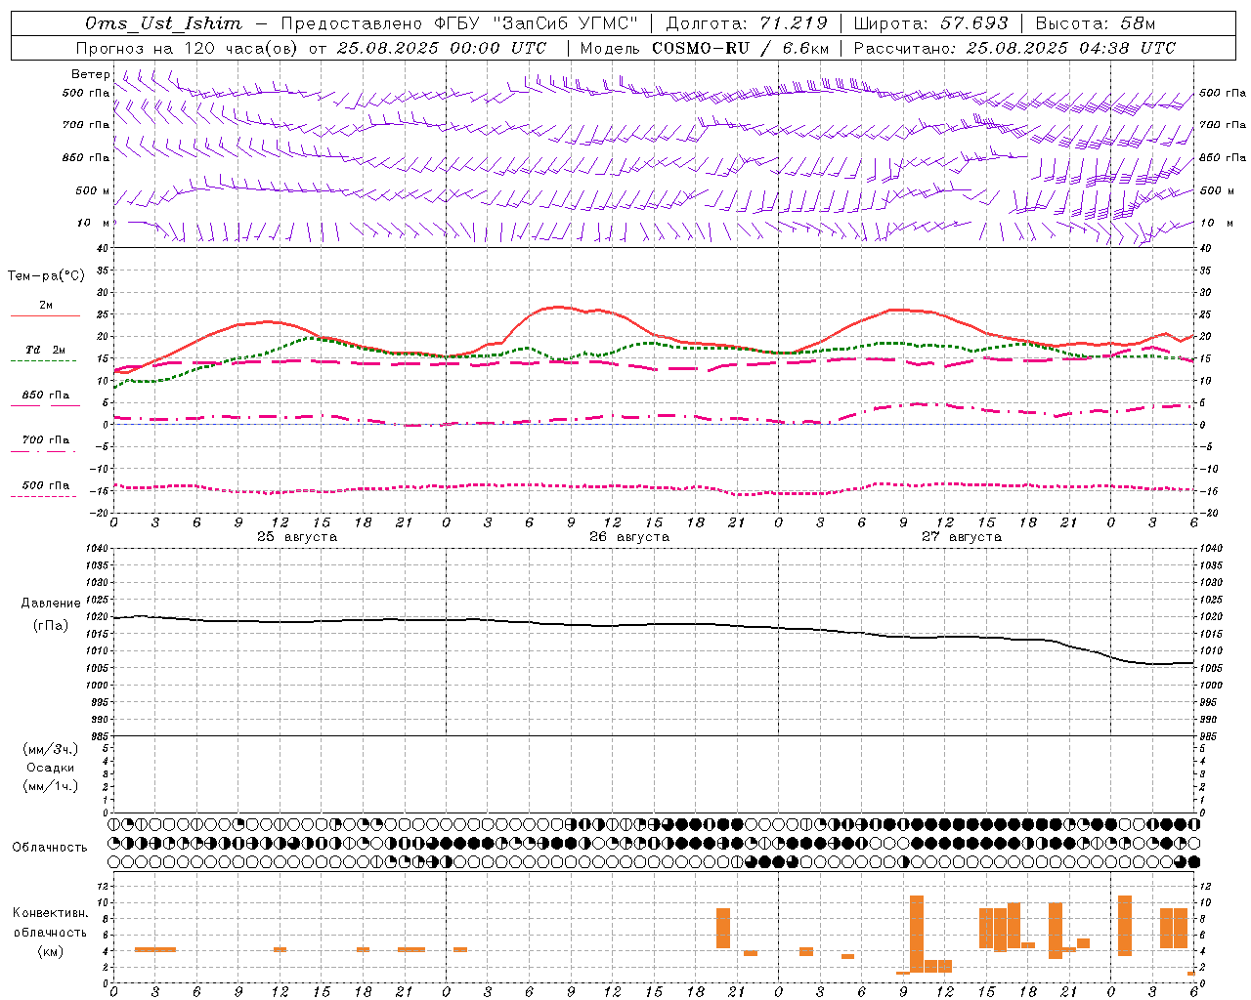Click the (мм/1ч.) precipitation unit label

51,786
